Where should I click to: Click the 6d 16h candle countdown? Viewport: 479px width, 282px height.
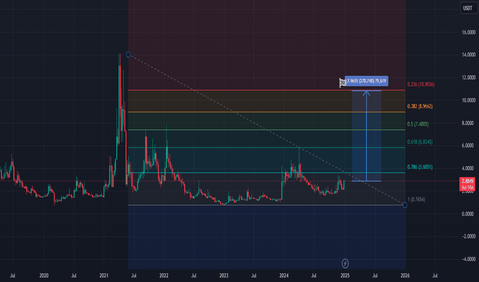tap(467, 188)
